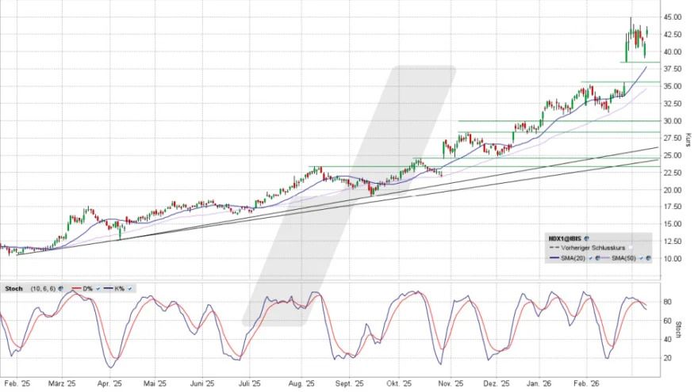Uncheck the SMA(20) visibility checkbox

tap(590, 258)
